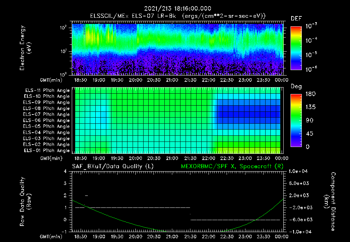350x242 pixels.
Task: Select the ELS-02 Pitch Angle row label
Action: (46, 145)
